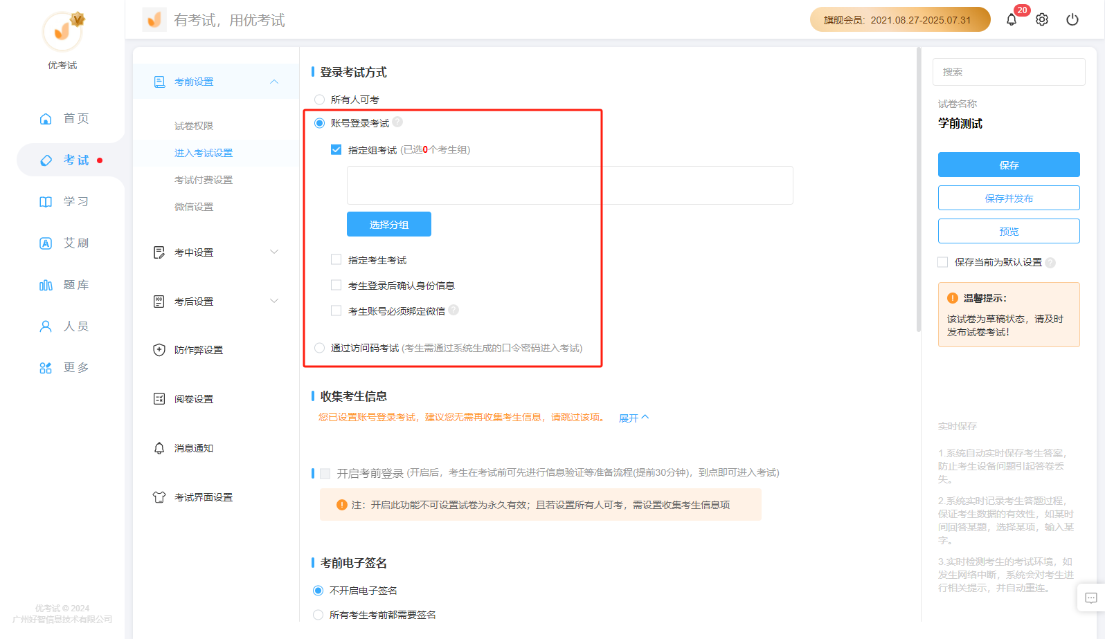Click the 消息通知 menu label

coord(194,448)
